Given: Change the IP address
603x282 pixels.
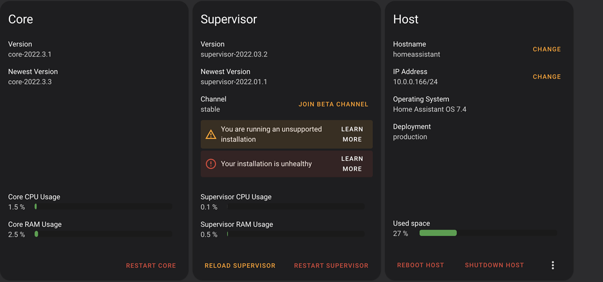Looking at the screenshot, I should (546, 77).
